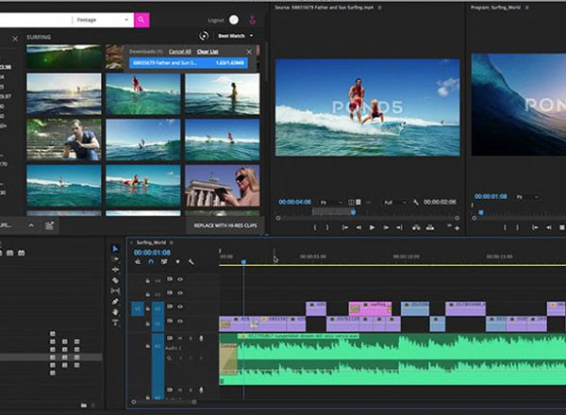Select the Ripple Edit tool
This screenshot has width=566, height=415.
pyautogui.click(x=115, y=270)
